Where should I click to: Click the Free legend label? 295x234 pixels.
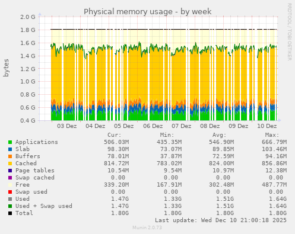tap(23, 185)
